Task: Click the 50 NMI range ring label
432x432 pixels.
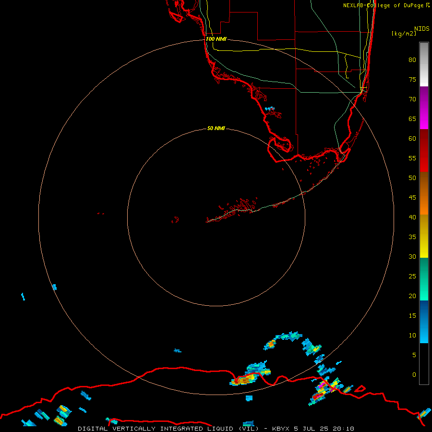Action: tap(216, 128)
